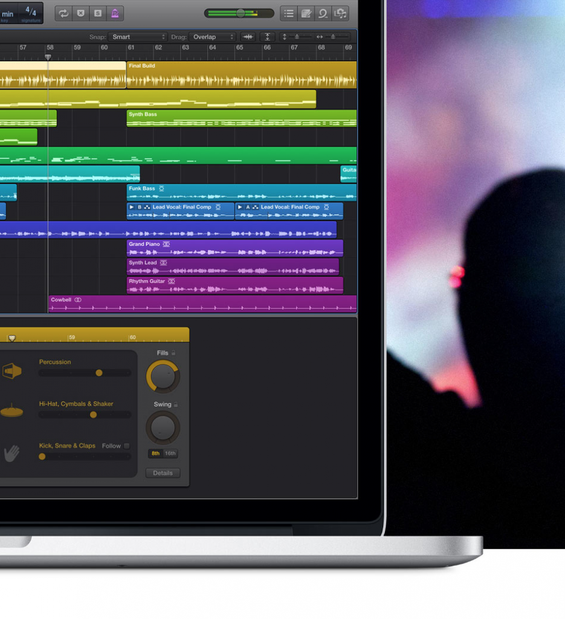Click the loop icon on Funk Bass region
This screenshot has height=619, width=565.
tap(161, 189)
